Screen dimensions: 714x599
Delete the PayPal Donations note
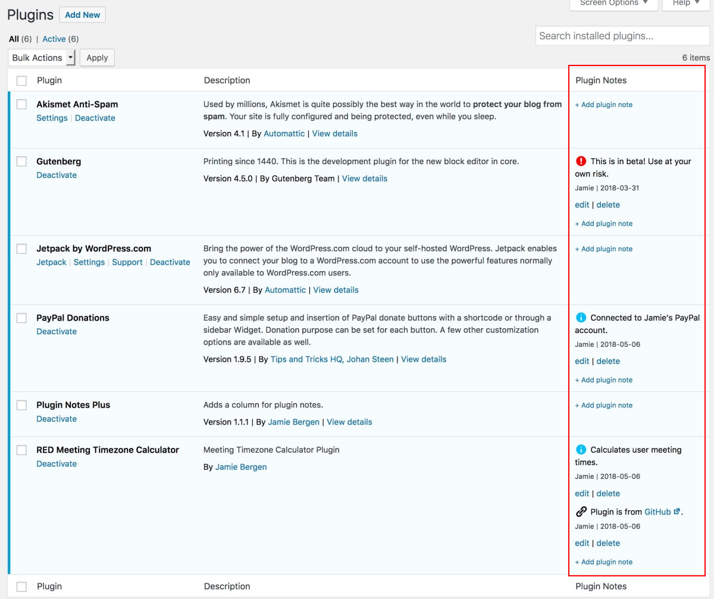click(x=608, y=360)
